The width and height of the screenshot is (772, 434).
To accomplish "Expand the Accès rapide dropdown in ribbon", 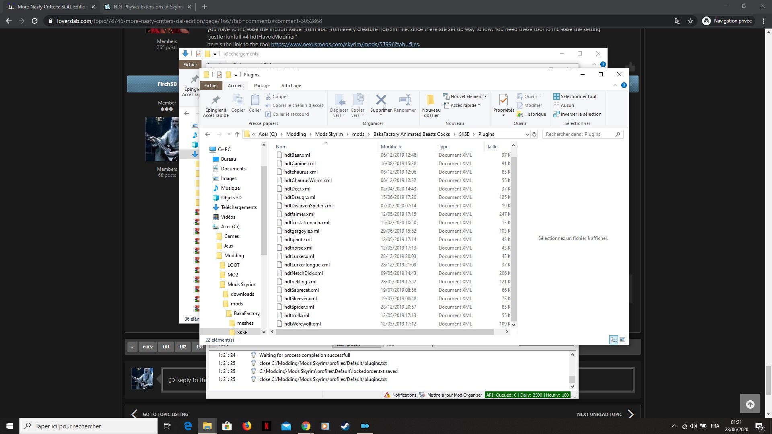I will coord(462,105).
